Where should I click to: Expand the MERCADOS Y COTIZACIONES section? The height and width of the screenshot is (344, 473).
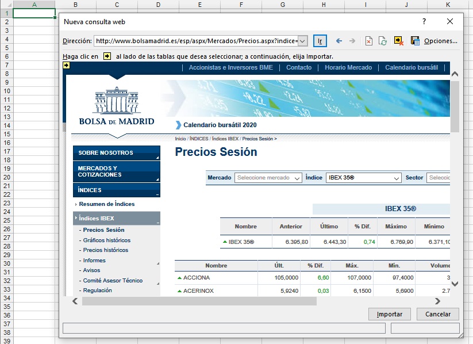[117, 171]
